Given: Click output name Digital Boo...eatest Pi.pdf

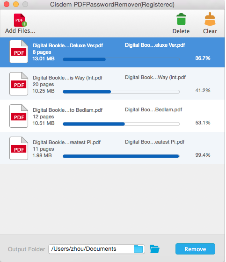Looking at the screenshot, I should 154,142.
